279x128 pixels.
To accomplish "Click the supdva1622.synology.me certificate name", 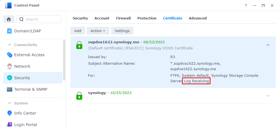I will (114, 42).
